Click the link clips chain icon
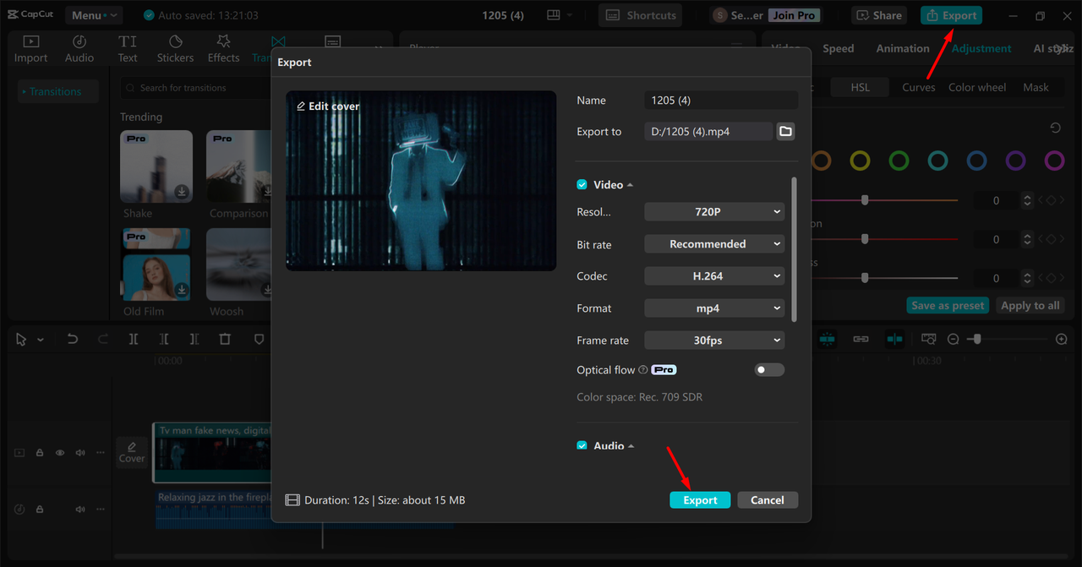Viewport: 1082px width, 567px height. pos(861,339)
